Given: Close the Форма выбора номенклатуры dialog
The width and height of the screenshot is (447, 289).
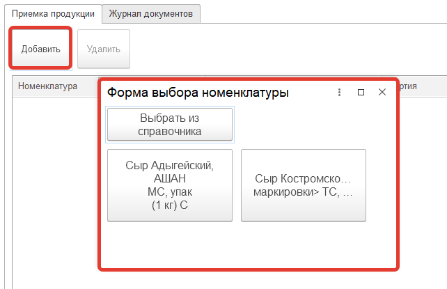Looking at the screenshot, I should (382, 93).
